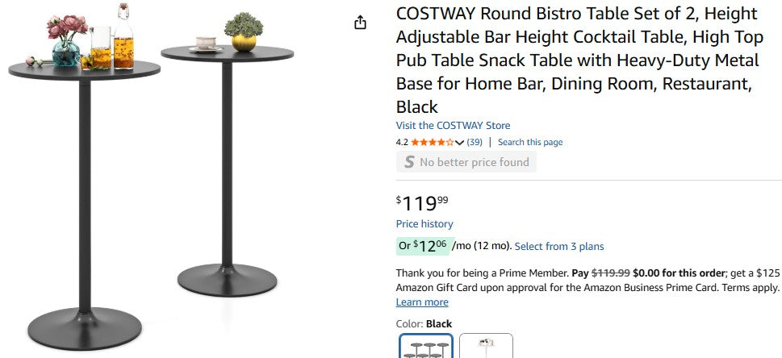
Task: Click the $12.06 monthly payment badge
Action: pyautogui.click(x=422, y=245)
